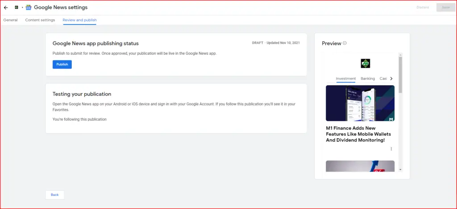Image resolution: width=457 pixels, height=209 pixels.
Task: Click the blue Publish button
Action: click(62, 64)
